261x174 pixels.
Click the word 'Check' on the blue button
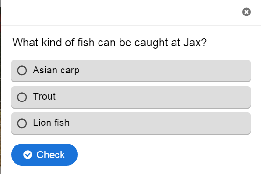click(50, 155)
